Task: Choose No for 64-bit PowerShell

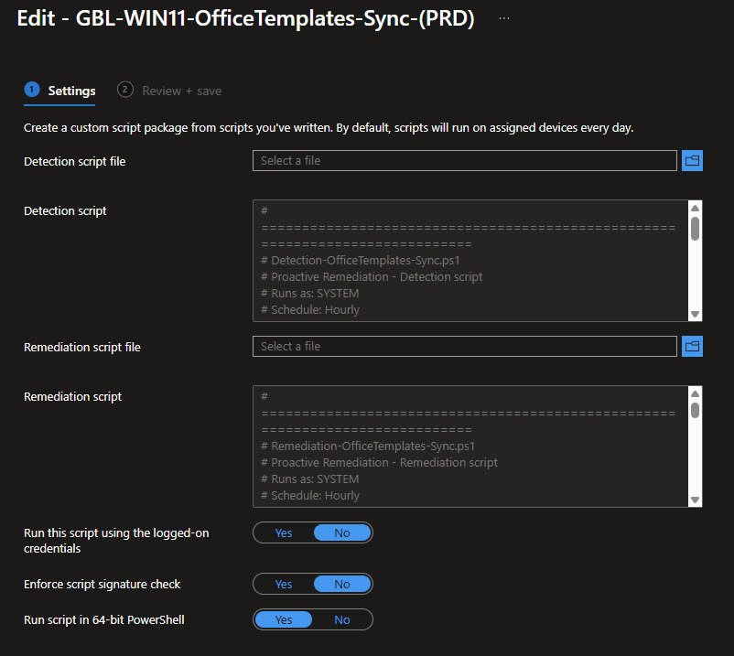Action: pyautogui.click(x=341, y=619)
